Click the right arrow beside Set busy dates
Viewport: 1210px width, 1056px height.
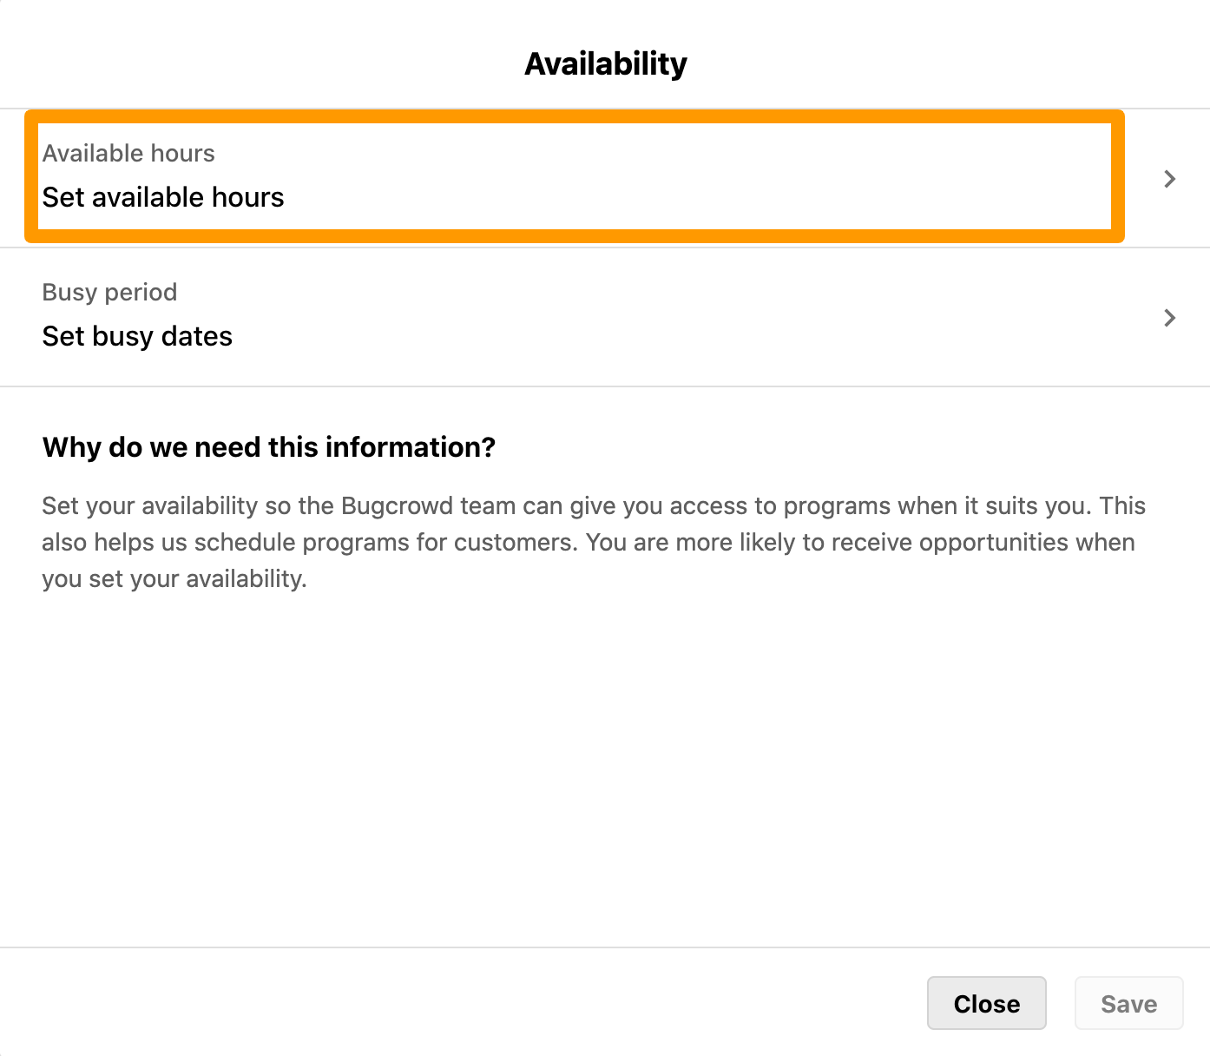click(x=1170, y=317)
